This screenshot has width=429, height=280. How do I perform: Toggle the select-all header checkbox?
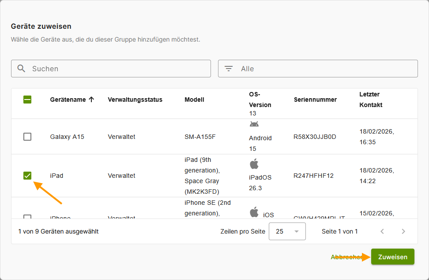[x=27, y=100]
